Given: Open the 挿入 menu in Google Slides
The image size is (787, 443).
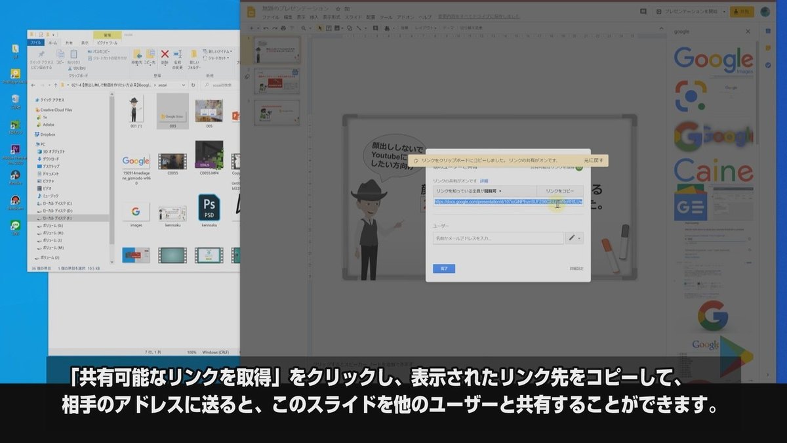Looking at the screenshot, I should [313, 17].
